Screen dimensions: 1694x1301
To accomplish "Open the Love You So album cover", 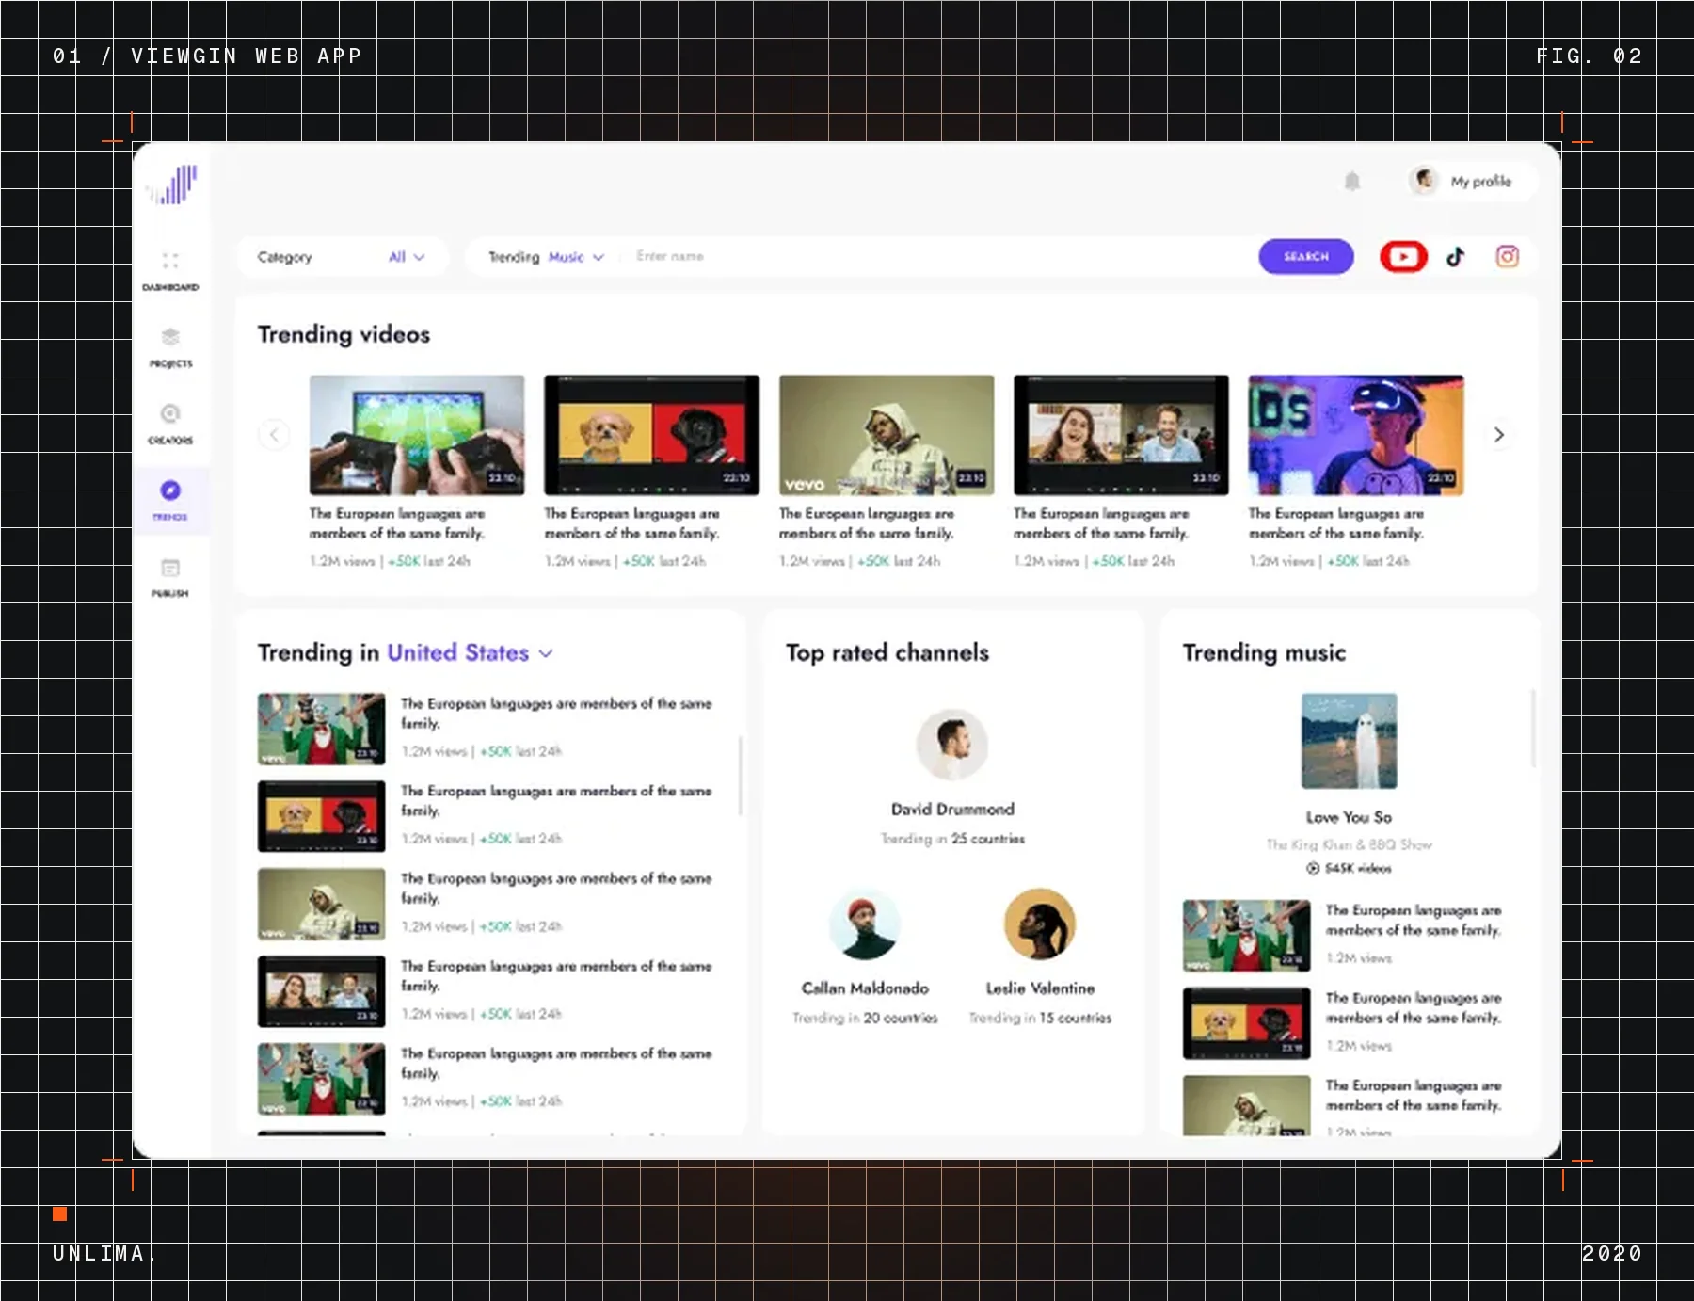I will tap(1349, 741).
